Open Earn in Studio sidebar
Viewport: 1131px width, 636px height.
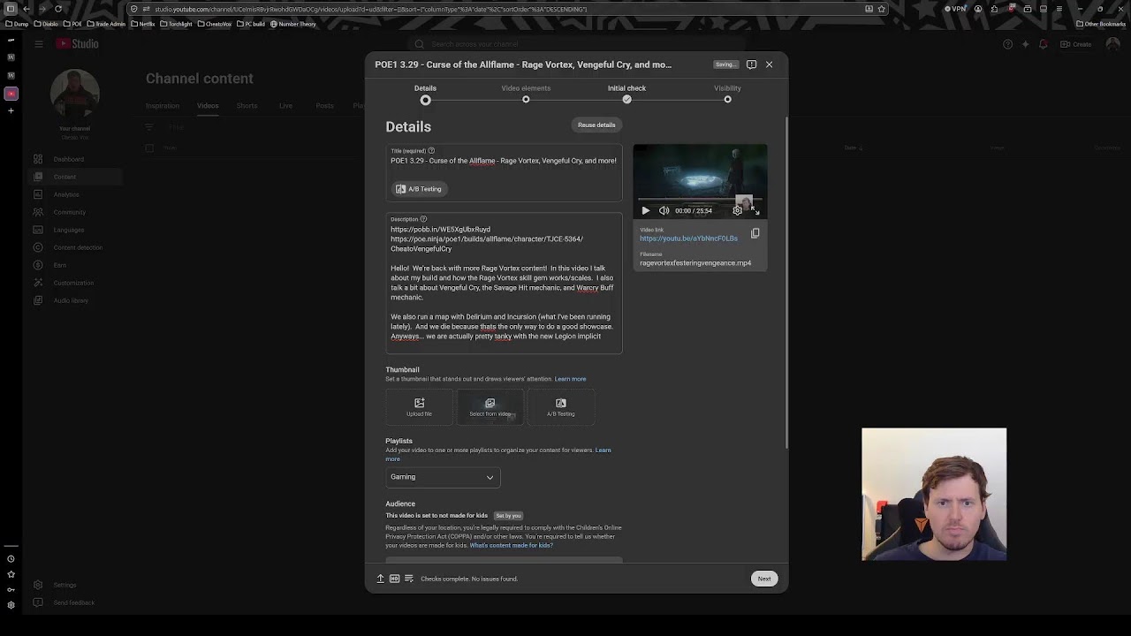(62, 265)
